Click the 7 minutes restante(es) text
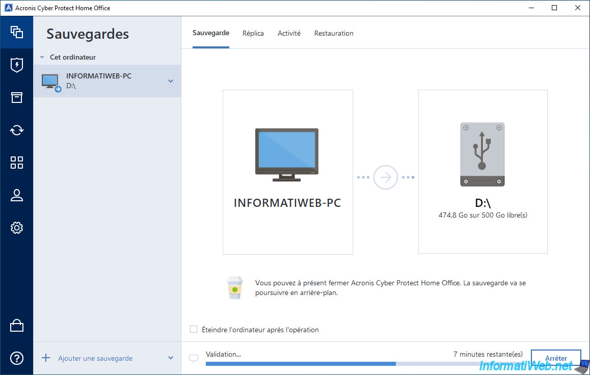Viewport: 590px width, 375px height. [488, 354]
